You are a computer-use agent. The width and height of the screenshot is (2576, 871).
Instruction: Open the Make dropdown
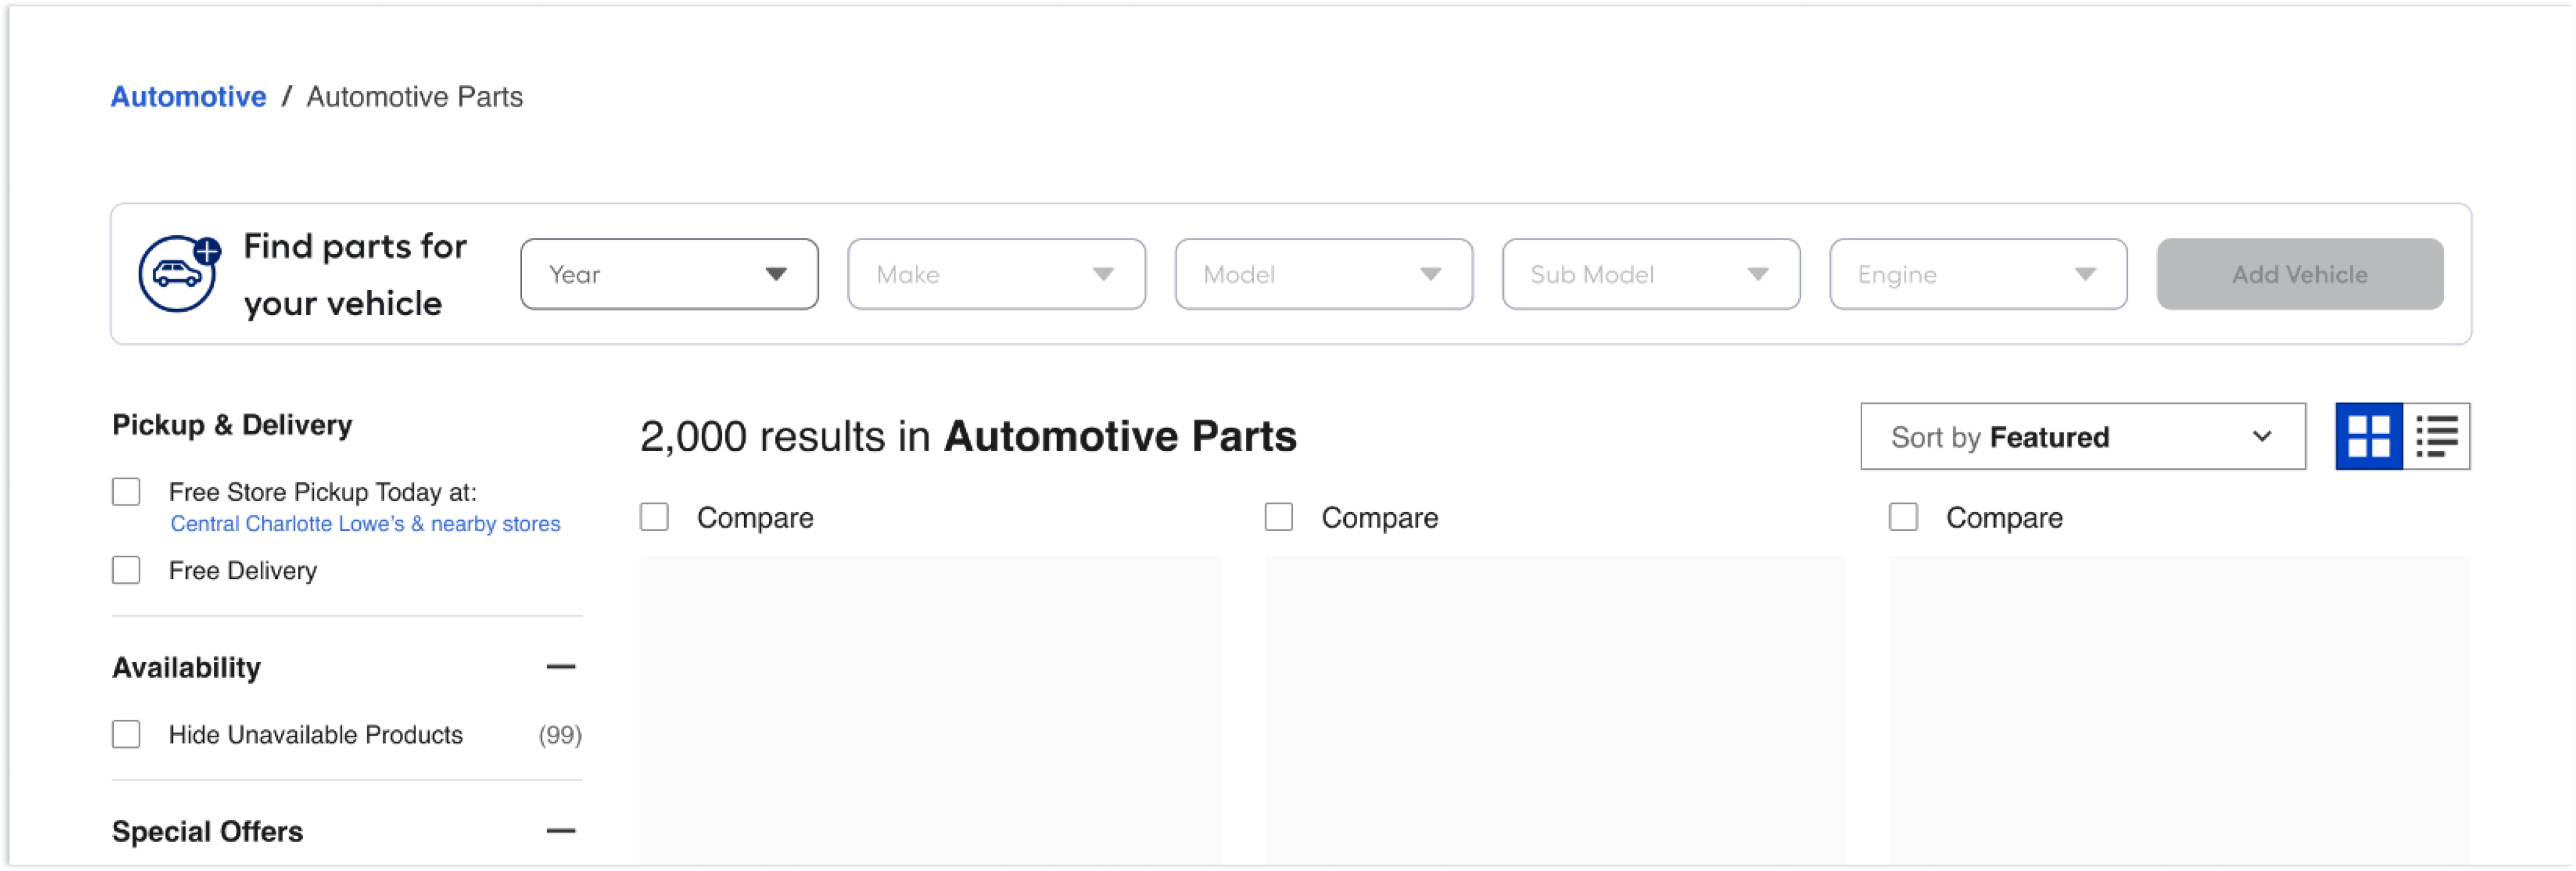point(996,274)
